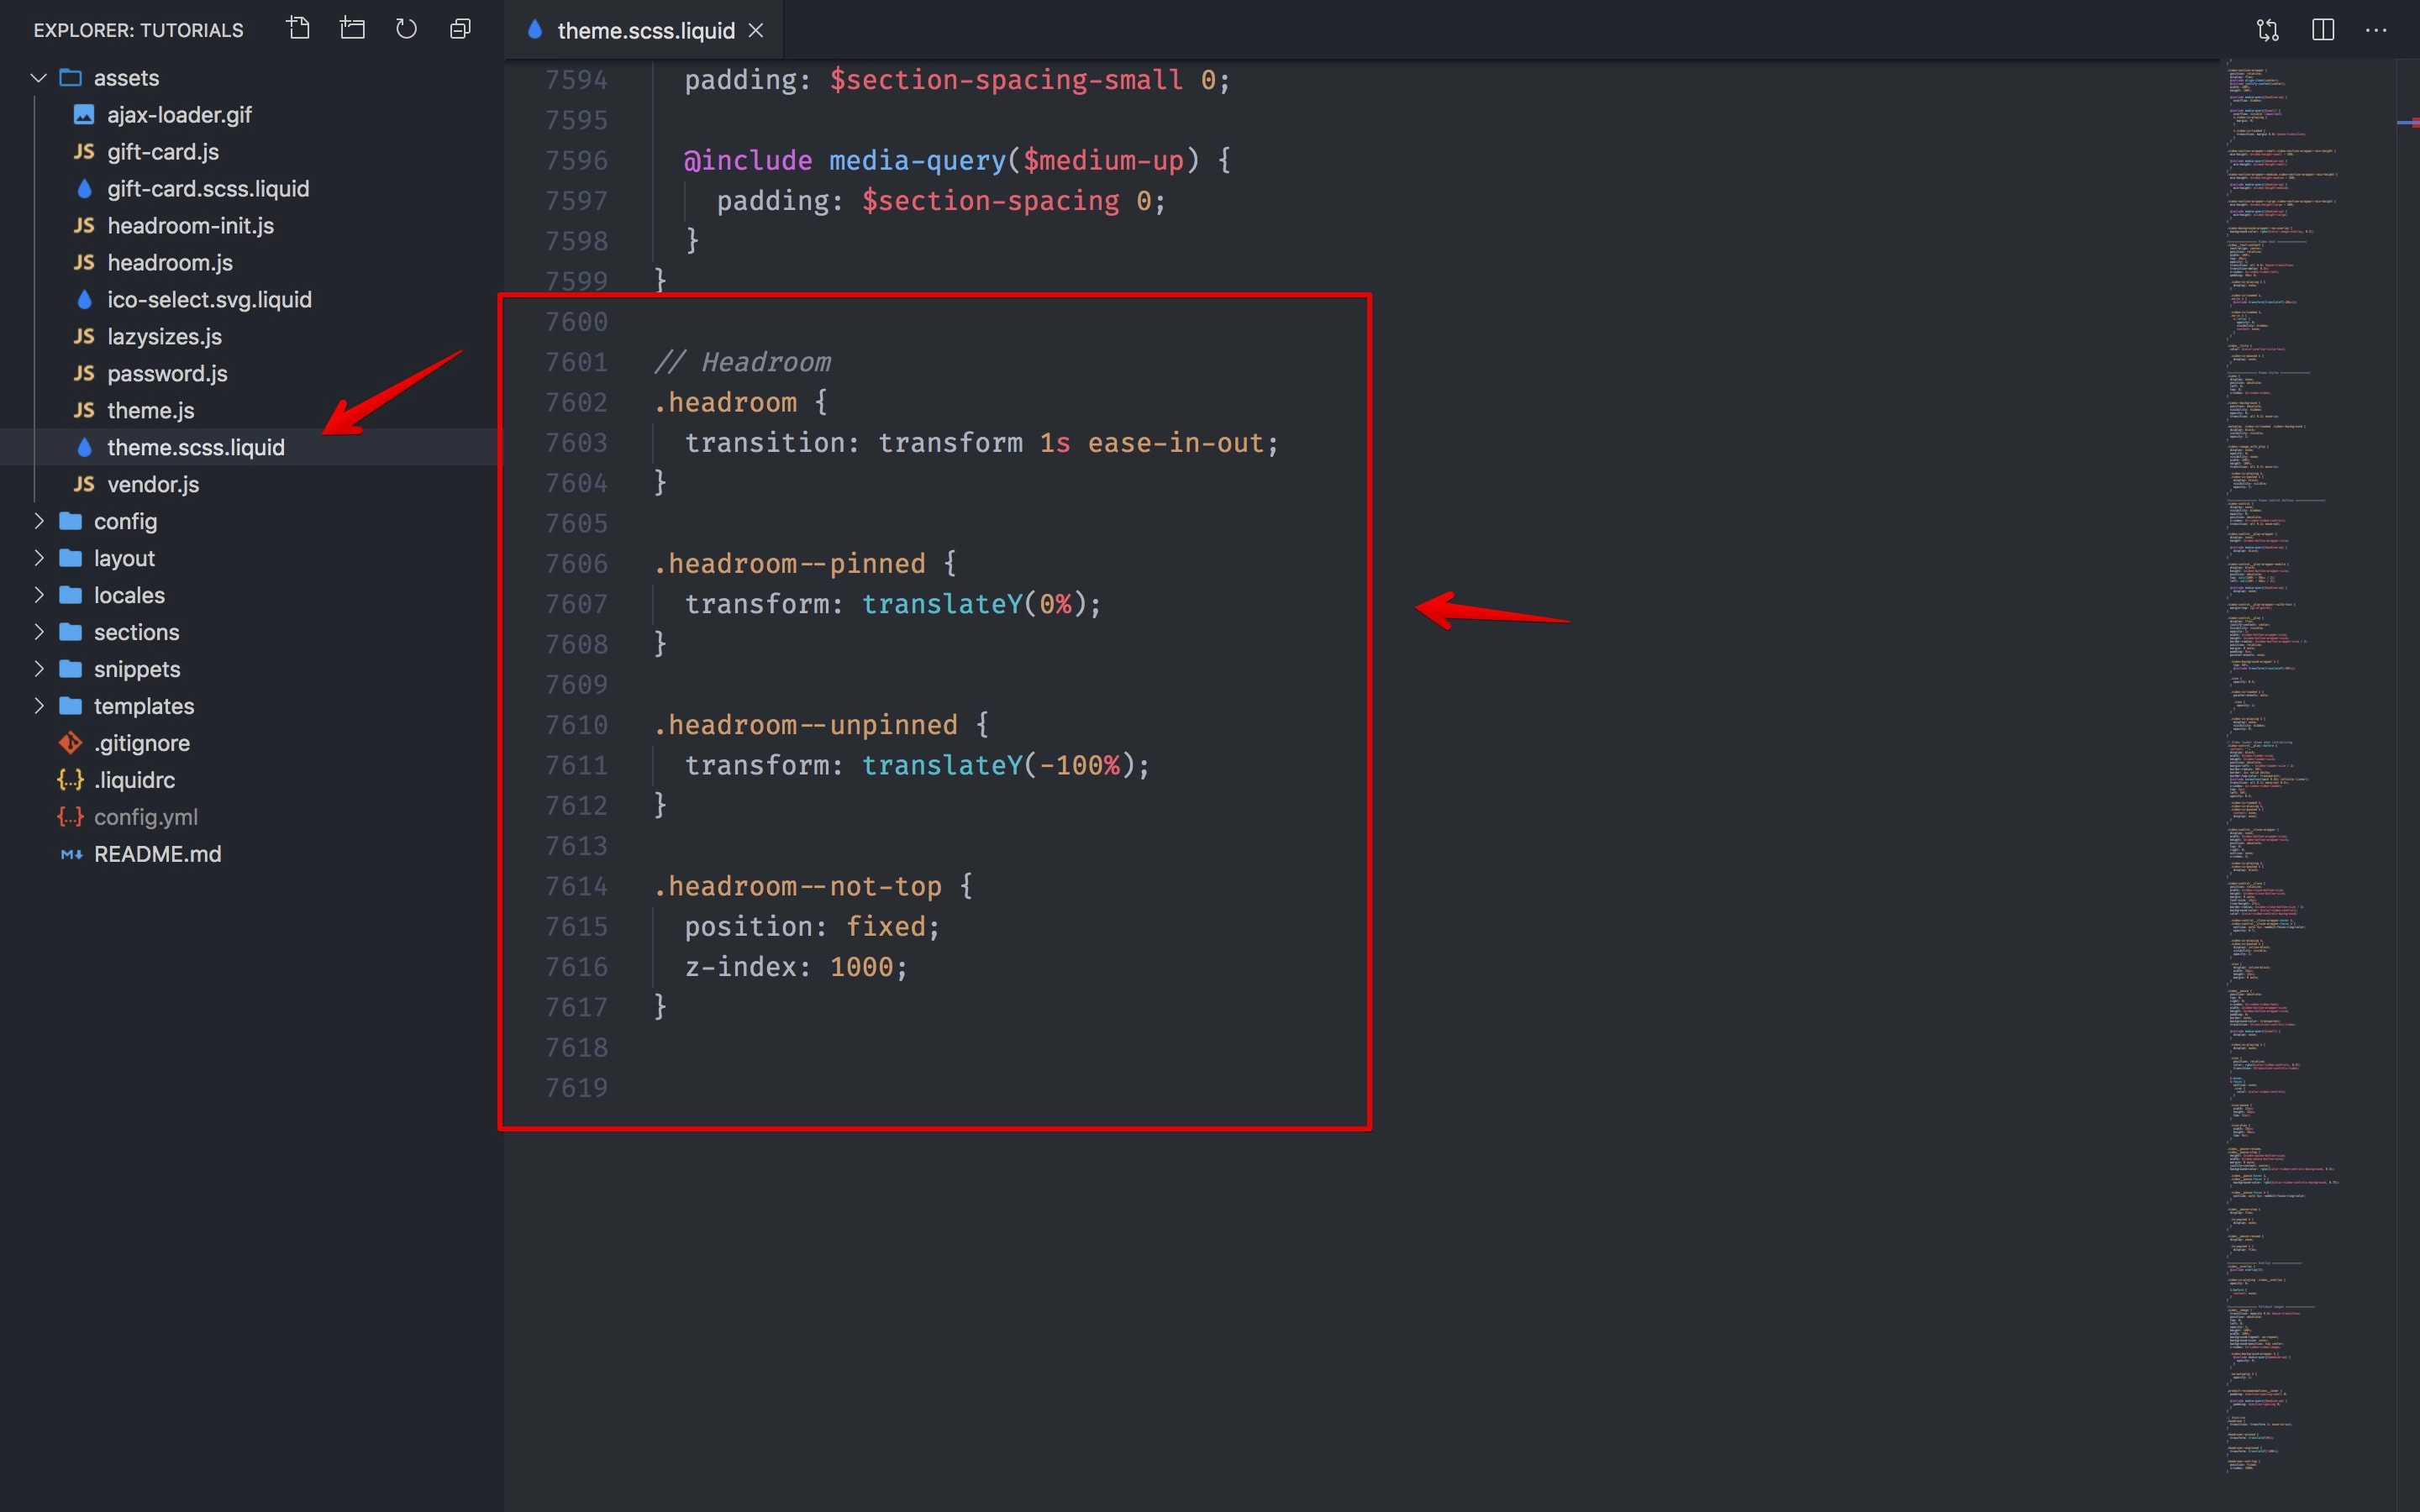Split the editor with the split icon
2420x1512 pixels.
pyautogui.click(x=2323, y=30)
